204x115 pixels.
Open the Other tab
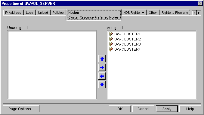[153, 13]
